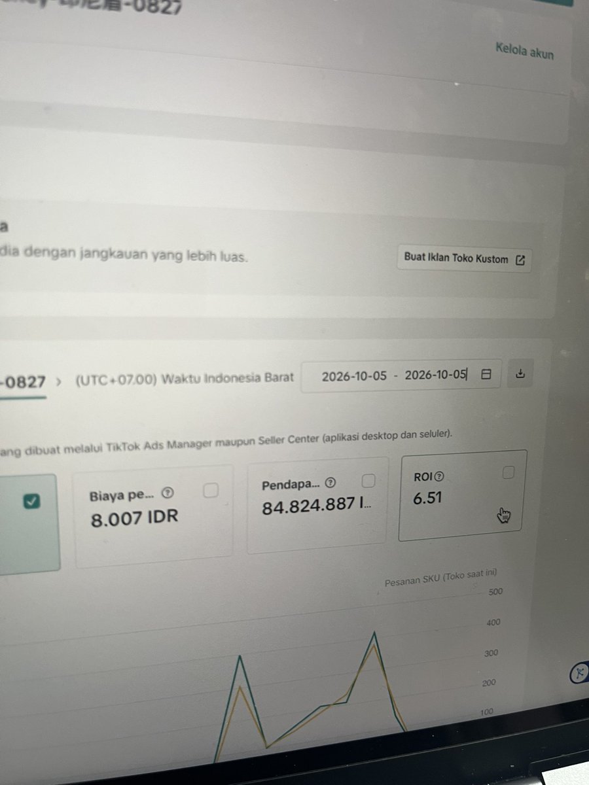Click the 6.51 ROI value
This screenshot has width=589, height=785.
point(427,498)
